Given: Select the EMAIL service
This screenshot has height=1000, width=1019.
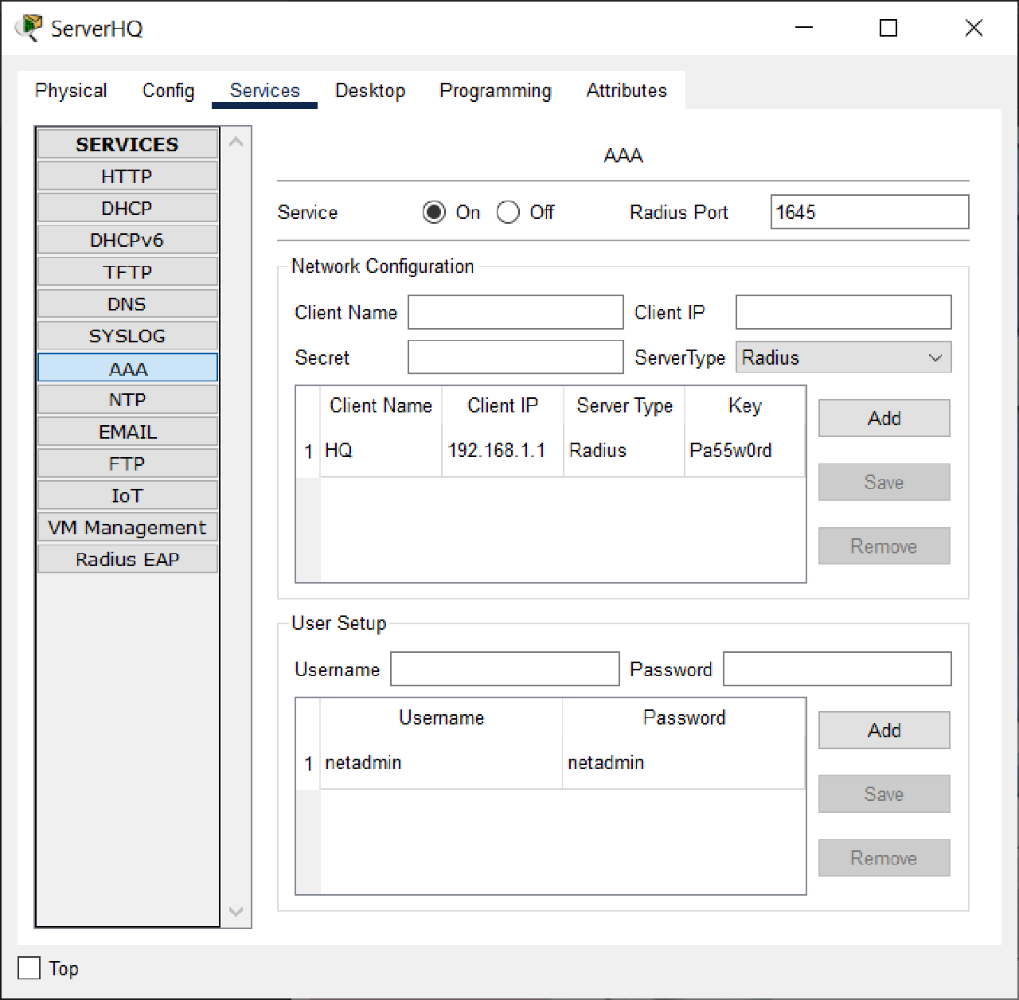Looking at the screenshot, I should pos(127,431).
